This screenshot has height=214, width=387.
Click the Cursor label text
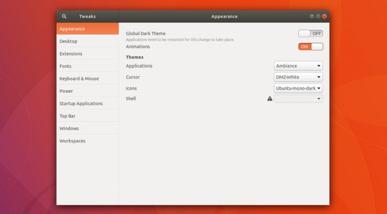pos(133,77)
